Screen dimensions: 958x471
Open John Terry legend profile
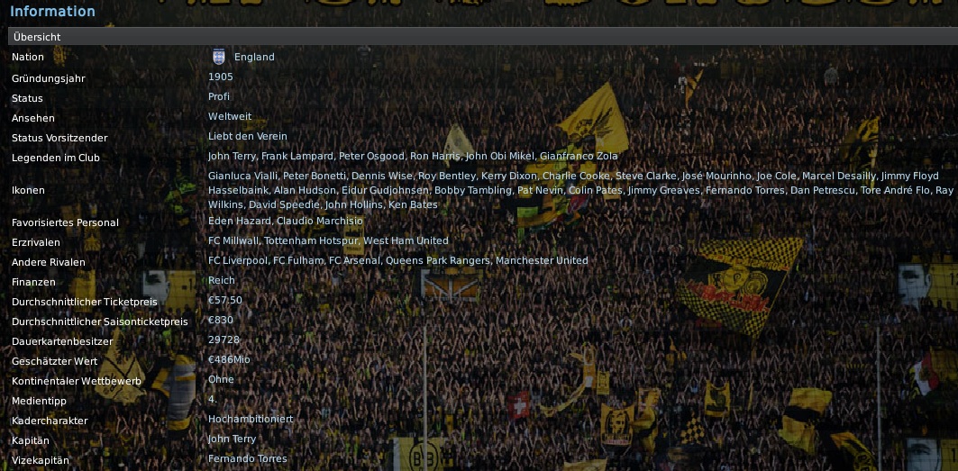coord(232,156)
